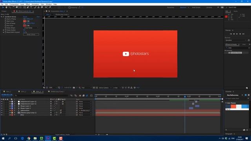This screenshot has width=251, height=141.
Task: Select the Unified Camera tool
Action: [17, 7]
